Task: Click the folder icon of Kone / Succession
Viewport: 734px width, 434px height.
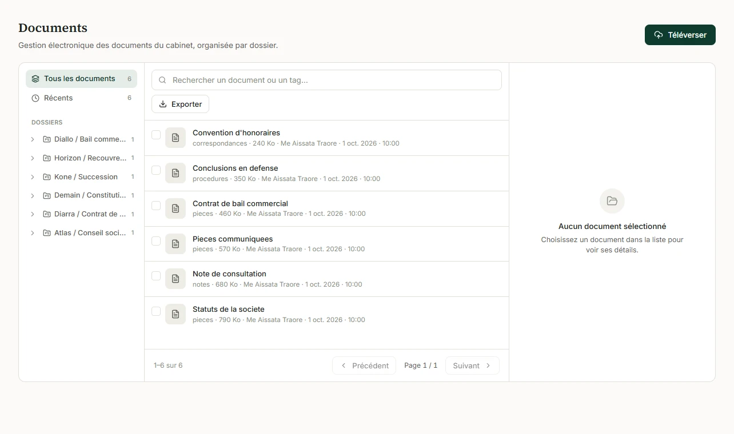Action: click(x=47, y=177)
